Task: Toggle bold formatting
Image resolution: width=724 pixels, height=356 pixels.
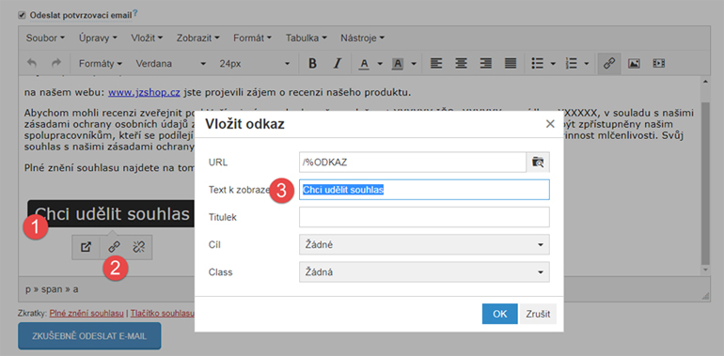Action: 312,64
